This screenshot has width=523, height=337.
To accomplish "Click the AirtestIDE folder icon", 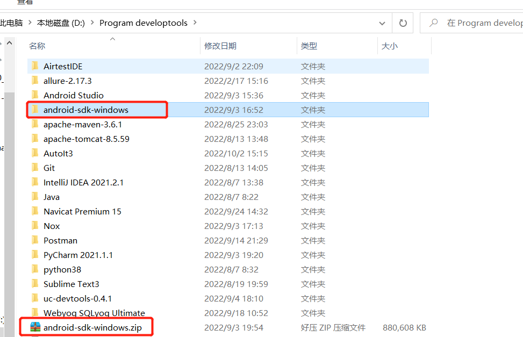I will coord(35,66).
